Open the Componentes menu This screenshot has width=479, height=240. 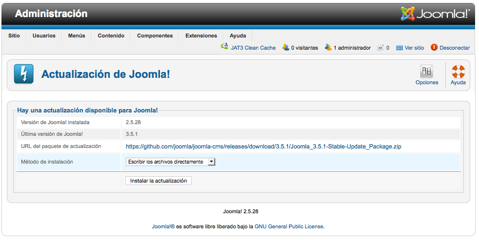(x=155, y=36)
